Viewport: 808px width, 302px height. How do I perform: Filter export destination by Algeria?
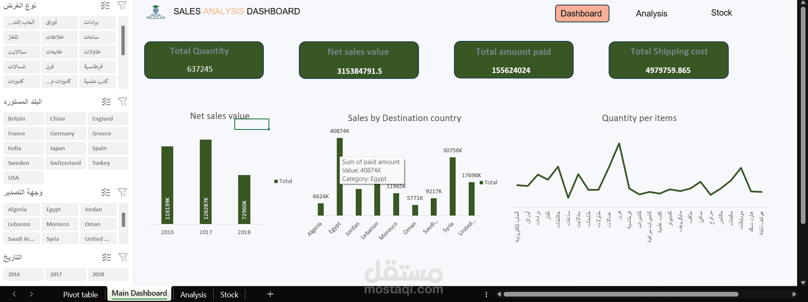point(22,209)
